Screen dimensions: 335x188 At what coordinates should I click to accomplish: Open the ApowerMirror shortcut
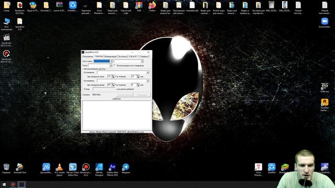point(46,168)
